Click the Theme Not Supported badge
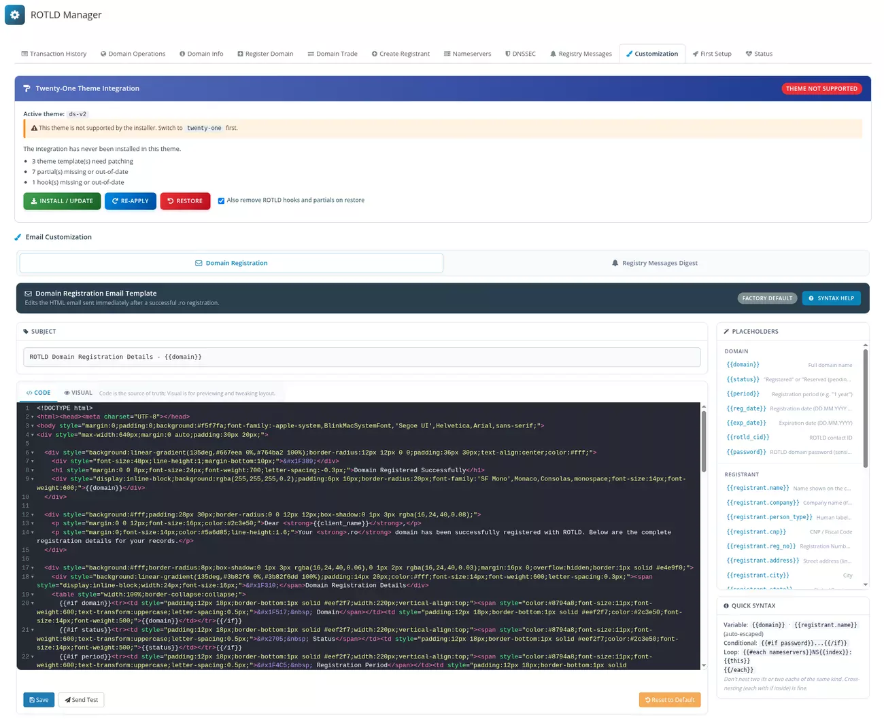Image resolution: width=884 pixels, height=723 pixels. 821,88
